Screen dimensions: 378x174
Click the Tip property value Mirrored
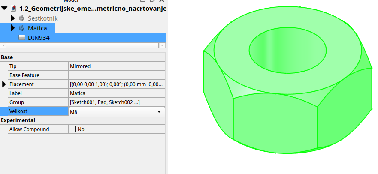click(x=116, y=66)
